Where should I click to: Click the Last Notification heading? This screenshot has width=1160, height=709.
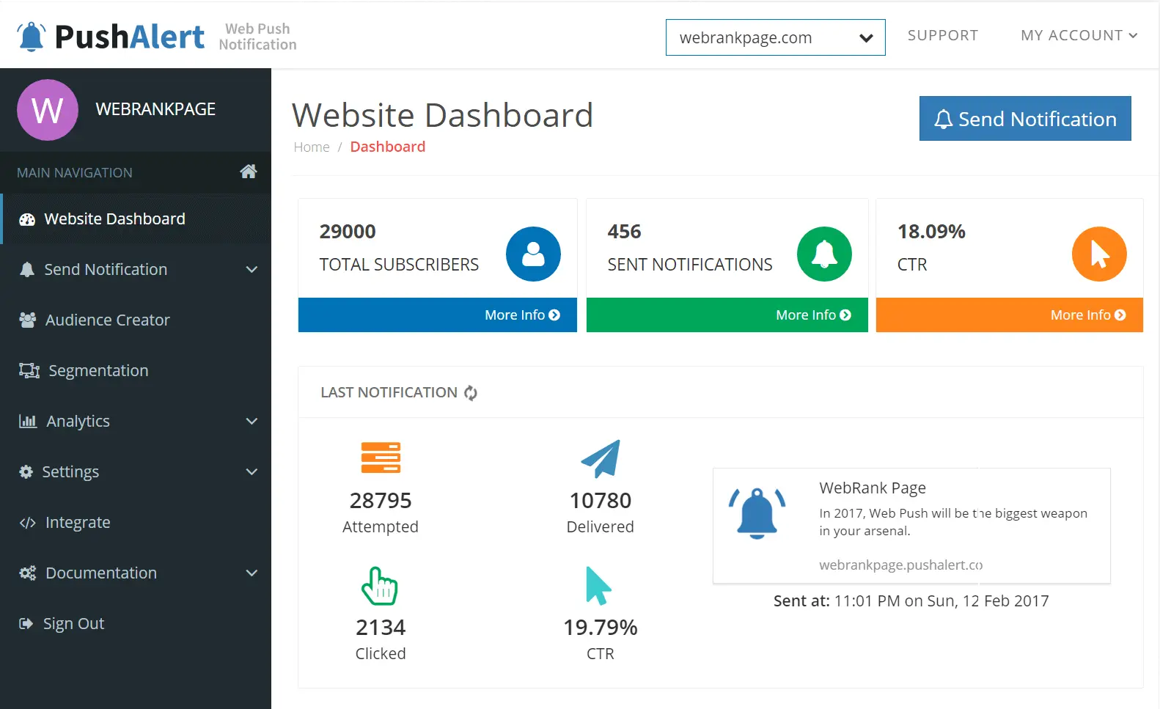pyautogui.click(x=389, y=392)
